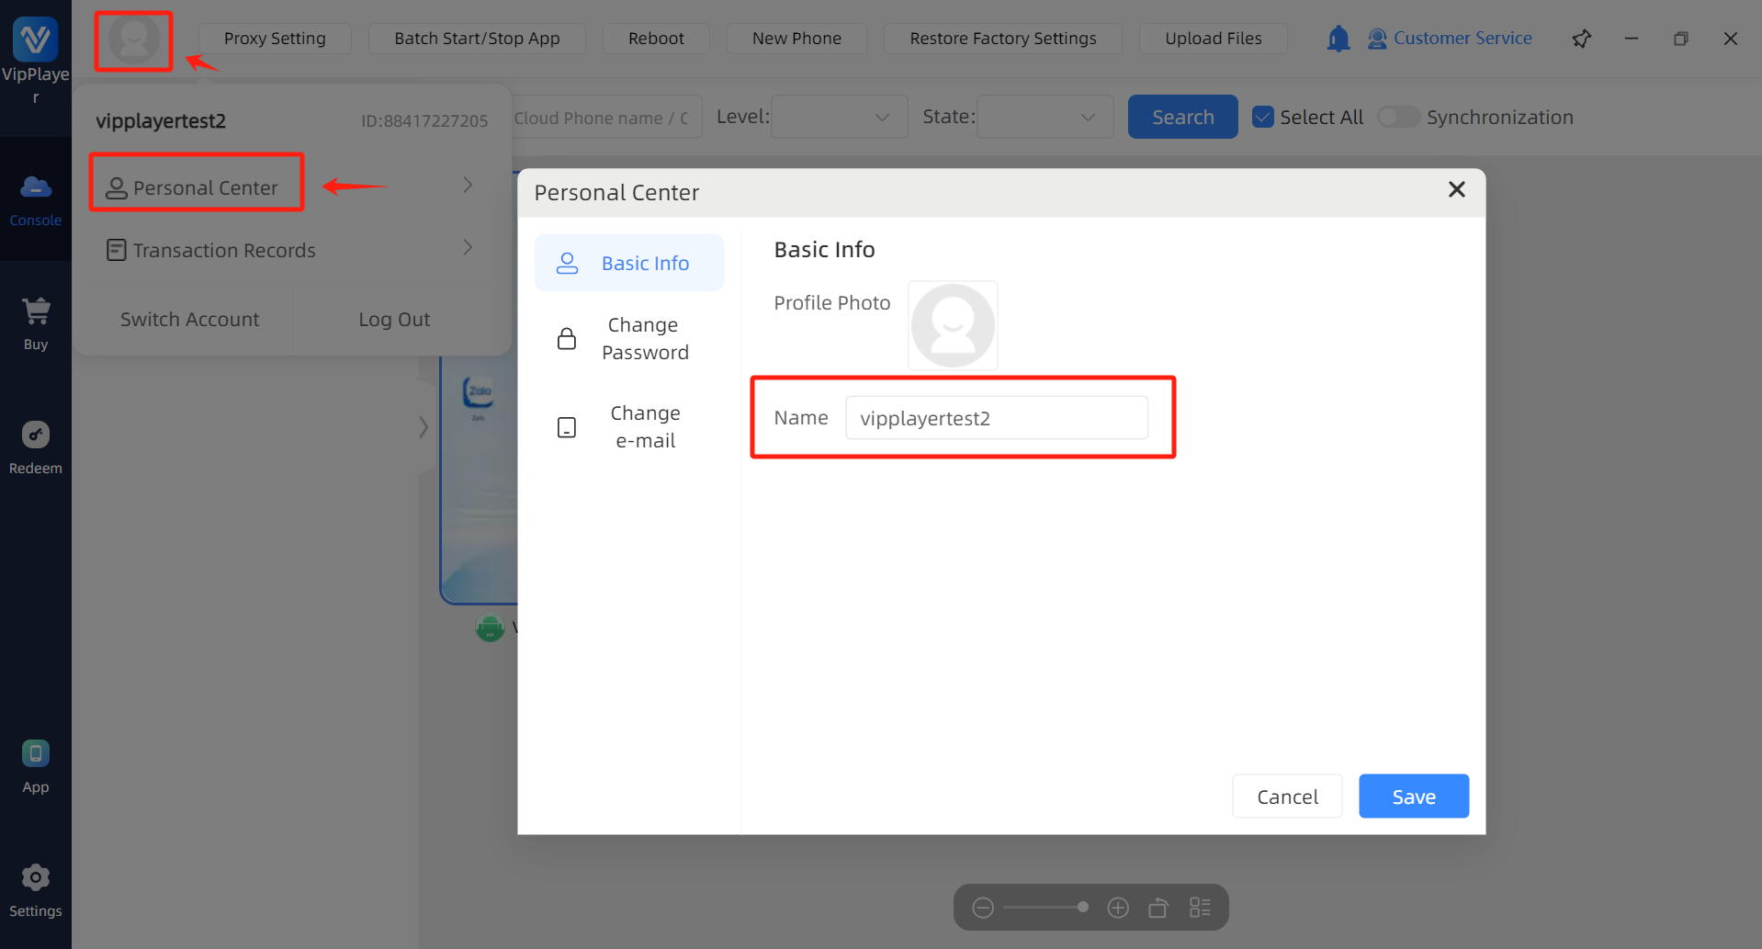Click the zoom out minus icon
1762x949 pixels.
tap(982, 908)
